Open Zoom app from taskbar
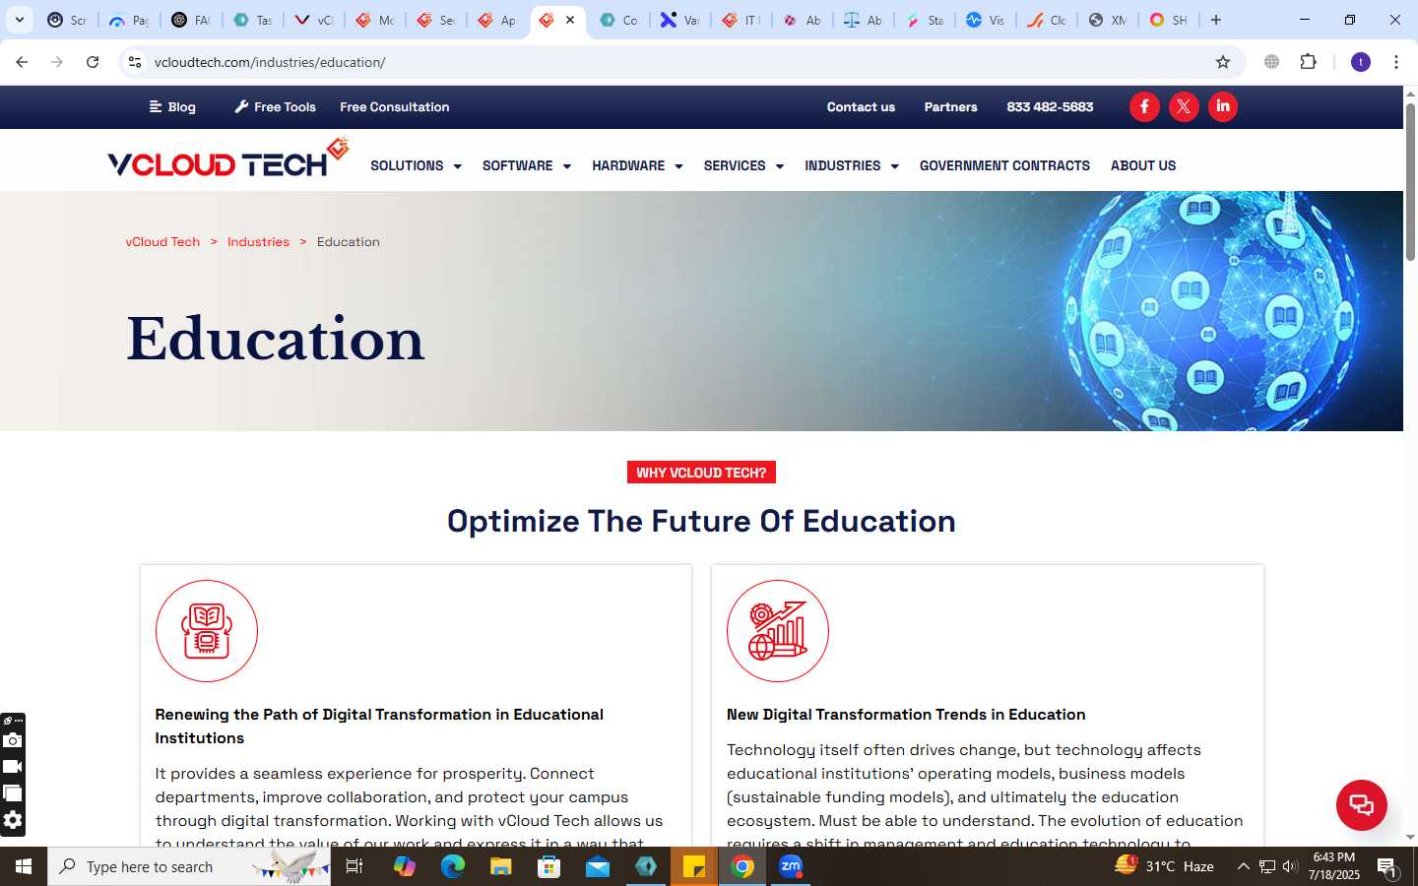 (791, 866)
